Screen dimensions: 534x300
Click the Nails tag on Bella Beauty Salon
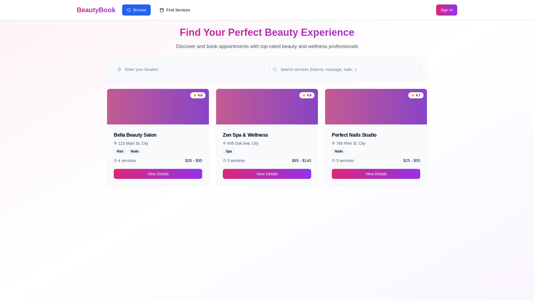[135, 151]
